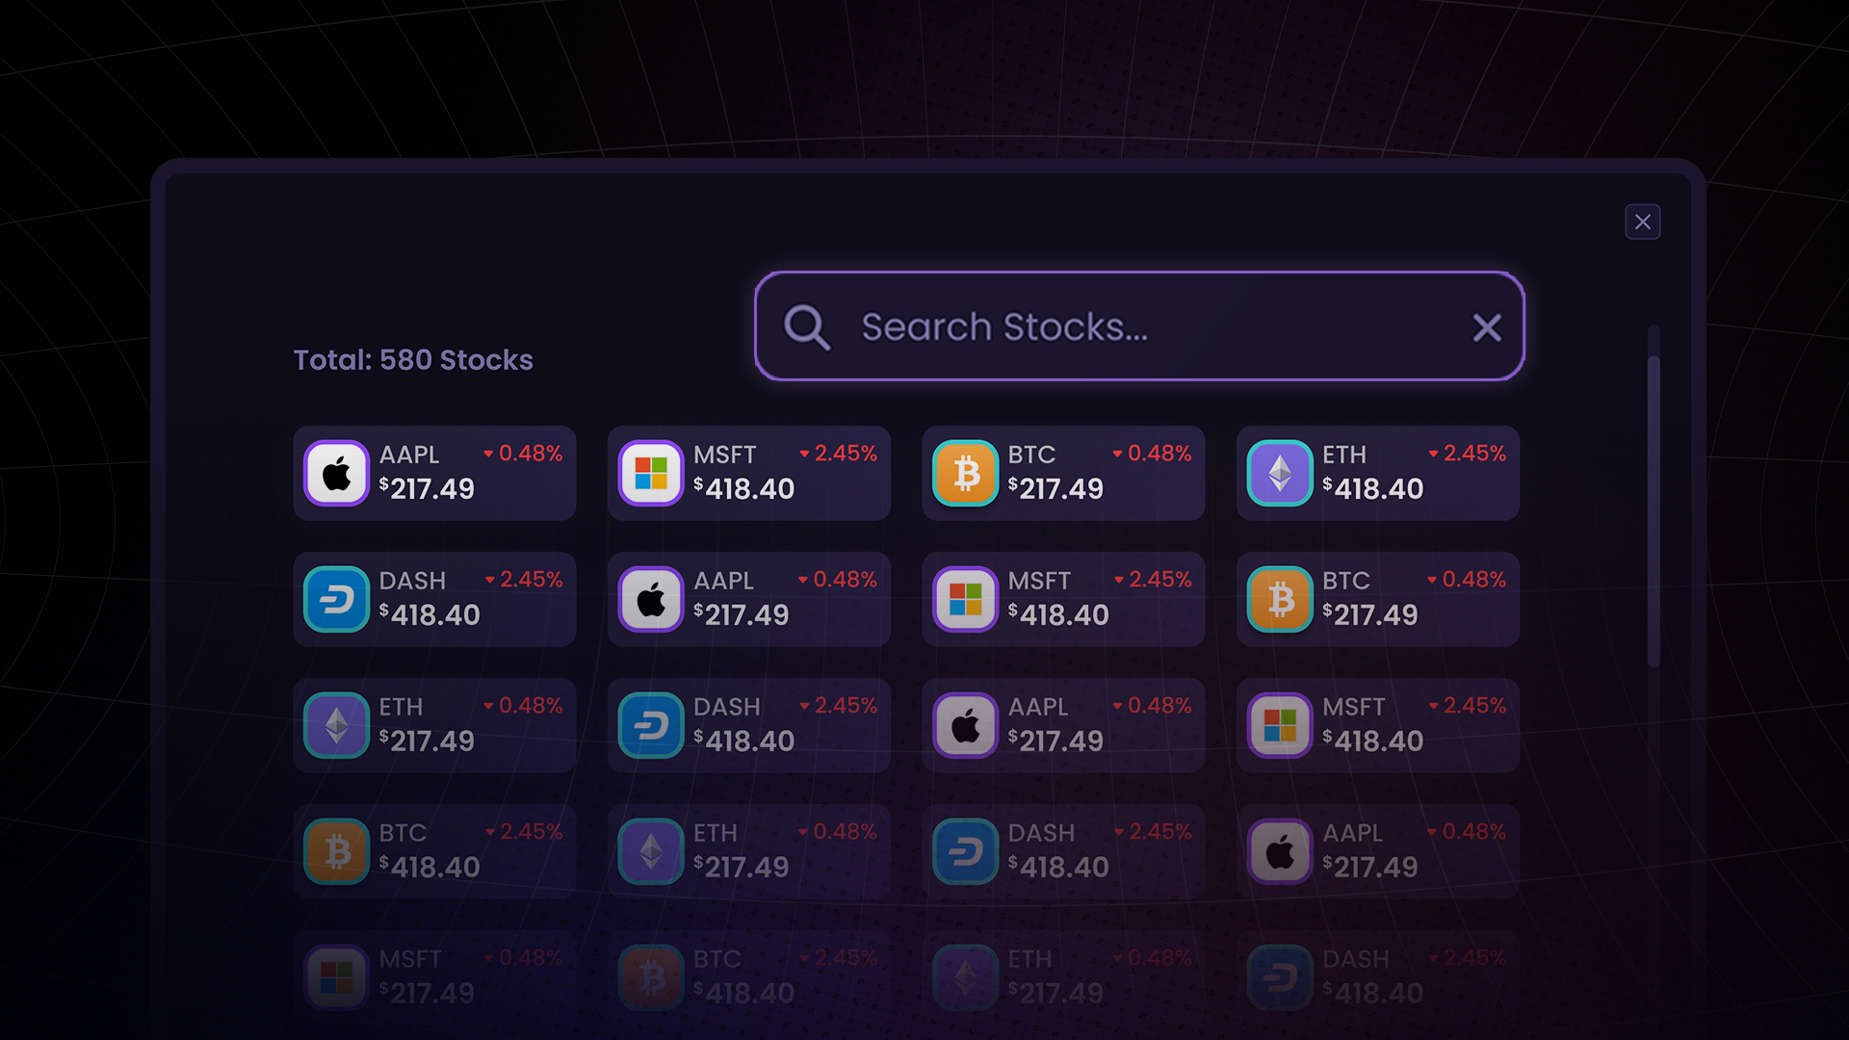The image size is (1849, 1040).
Task: Open the second-row AAPL stock card price
Action: point(742,615)
